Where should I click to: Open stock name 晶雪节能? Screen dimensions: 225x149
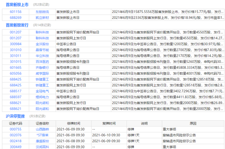[x=42, y=50]
